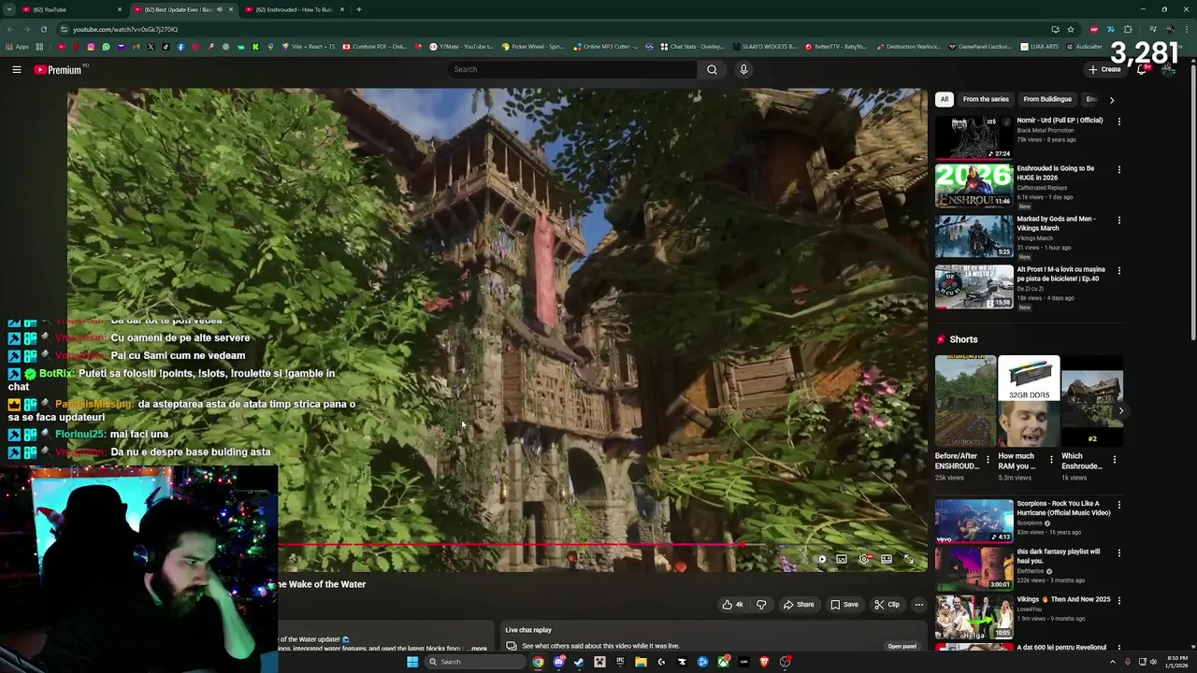Create a Clip from the video
The width and height of the screenshot is (1197, 673).
pyautogui.click(x=887, y=605)
